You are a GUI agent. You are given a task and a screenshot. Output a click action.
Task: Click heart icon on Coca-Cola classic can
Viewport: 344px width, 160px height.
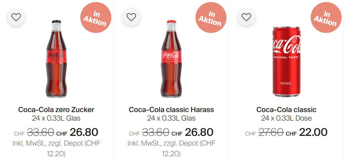(246, 17)
